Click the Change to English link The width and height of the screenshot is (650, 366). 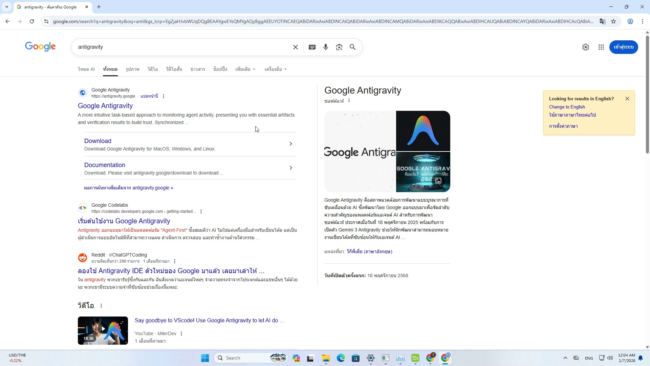[567, 107]
